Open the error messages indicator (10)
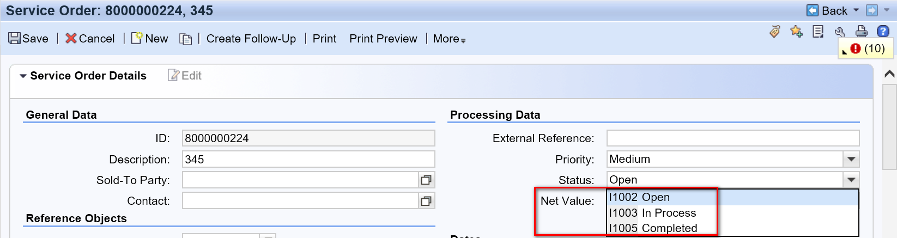The width and height of the screenshot is (897, 238). pos(868,48)
